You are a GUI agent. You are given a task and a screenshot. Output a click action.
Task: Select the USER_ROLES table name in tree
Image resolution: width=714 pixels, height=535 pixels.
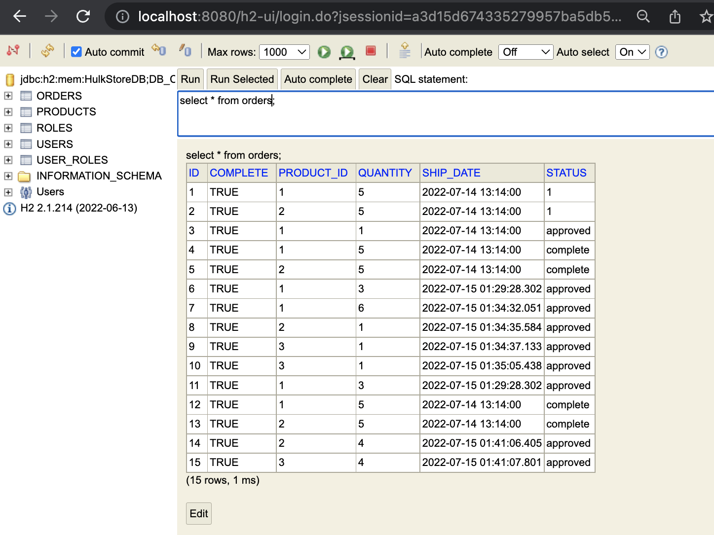coord(72,160)
